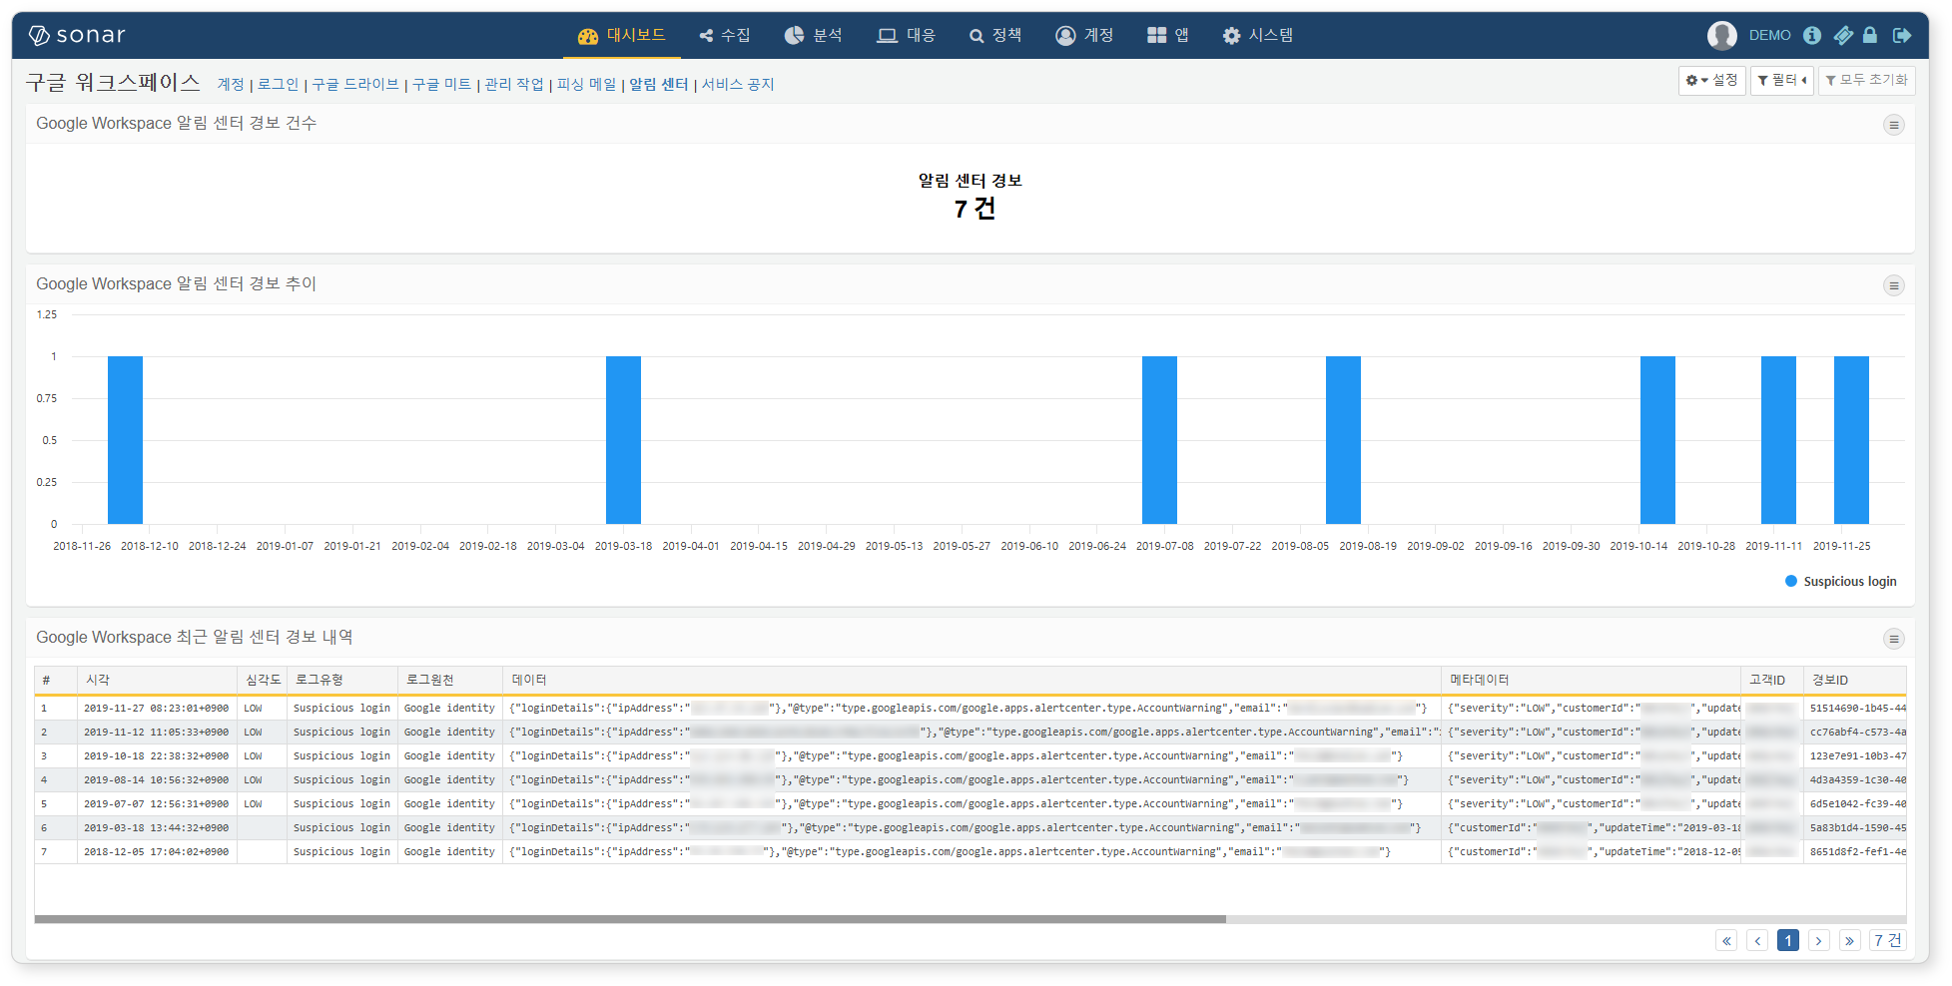Sort by 심각도 column header
This screenshot has width=1952, height=986.
[x=263, y=680]
